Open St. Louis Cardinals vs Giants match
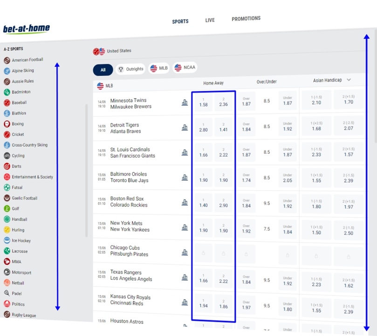 coord(132,152)
